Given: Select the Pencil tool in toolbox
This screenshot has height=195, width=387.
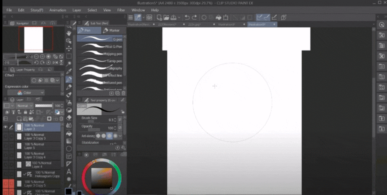Looking at the screenshot, I should point(69,87).
